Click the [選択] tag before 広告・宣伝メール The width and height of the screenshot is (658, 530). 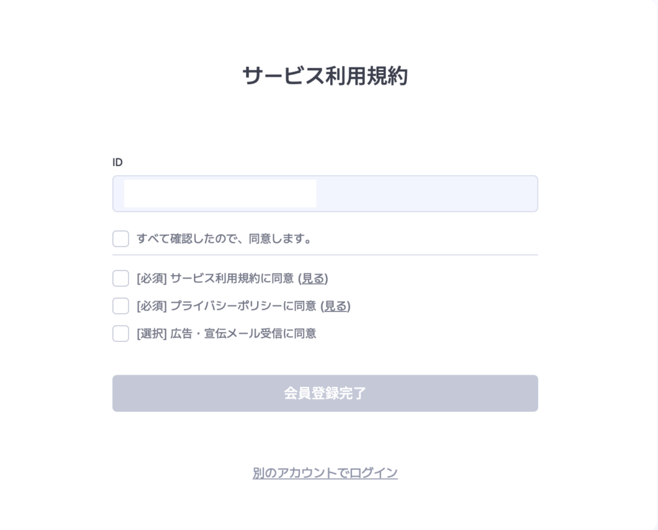pos(152,334)
